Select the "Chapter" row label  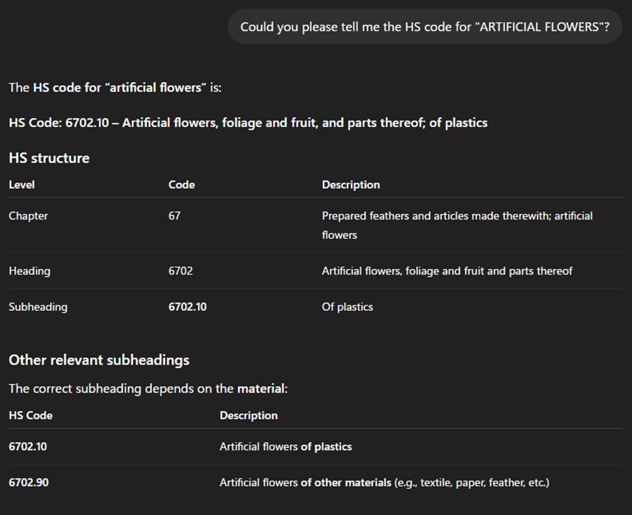[x=28, y=216]
